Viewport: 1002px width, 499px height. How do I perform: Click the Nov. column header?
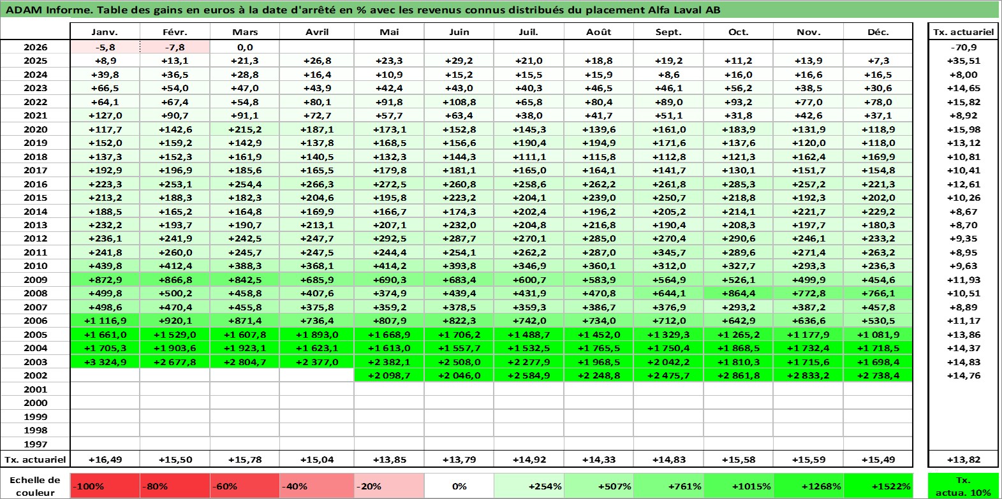coord(809,32)
